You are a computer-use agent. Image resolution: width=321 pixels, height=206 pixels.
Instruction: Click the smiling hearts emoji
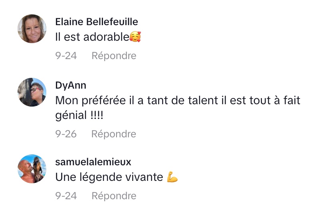(136, 38)
